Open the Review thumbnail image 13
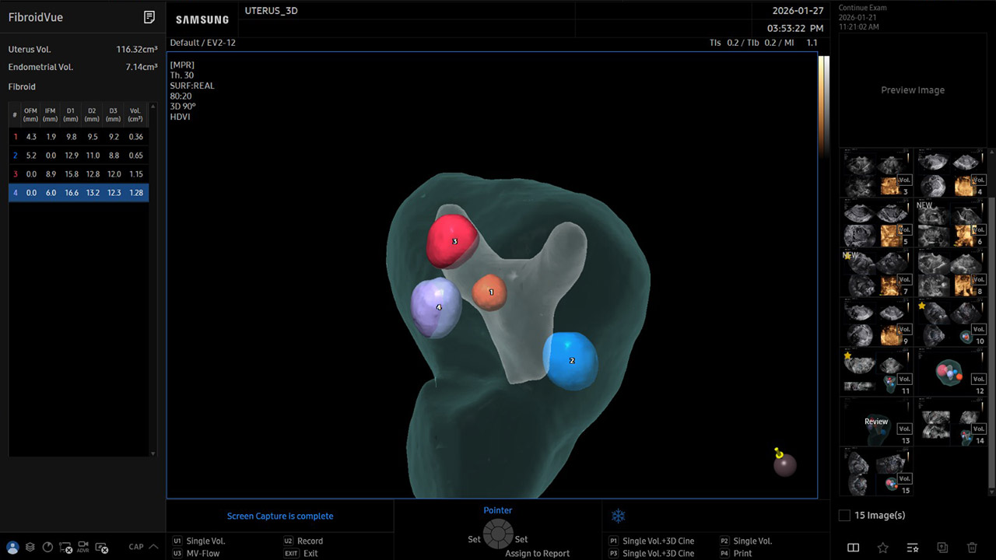 877,422
